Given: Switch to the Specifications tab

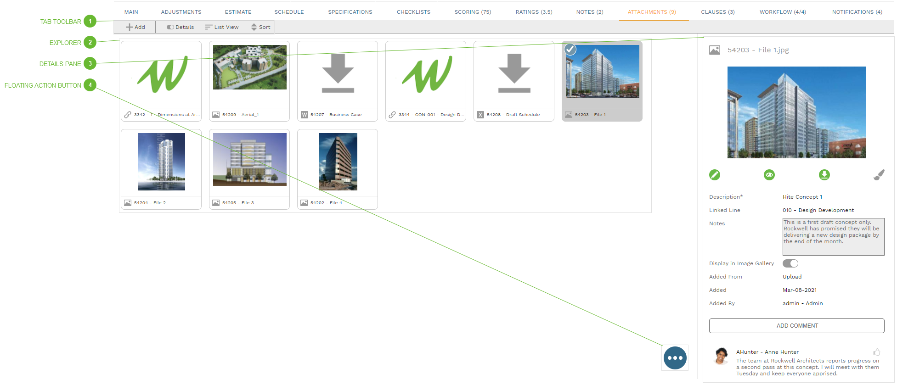Looking at the screenshot, I should [x=350, y=12].
